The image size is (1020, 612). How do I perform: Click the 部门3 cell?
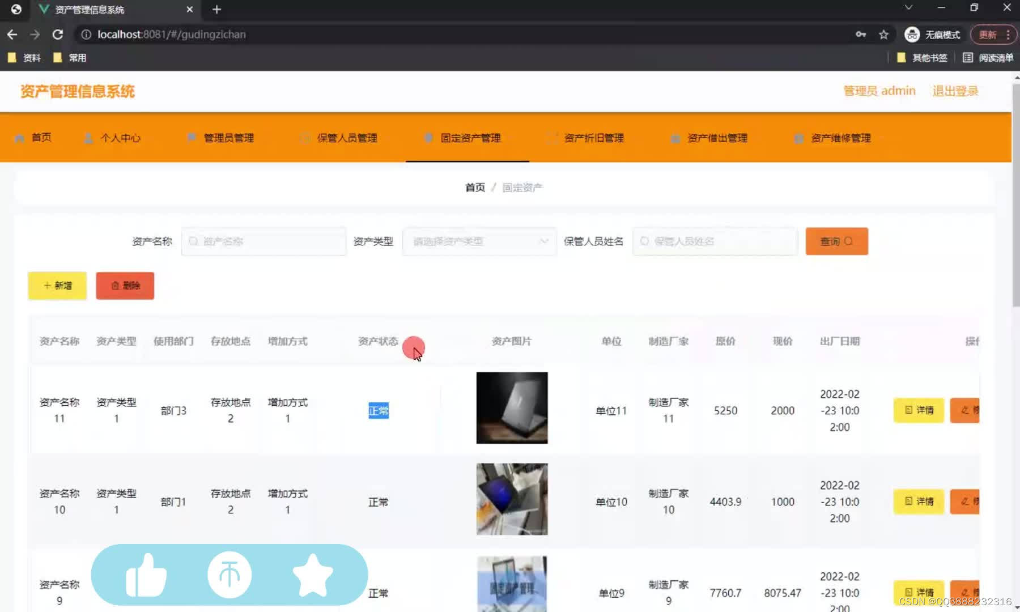click(173, 411)
